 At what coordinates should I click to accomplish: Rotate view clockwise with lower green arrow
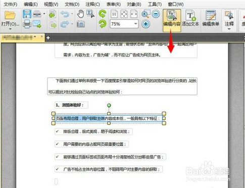click(x=103, y=24)
